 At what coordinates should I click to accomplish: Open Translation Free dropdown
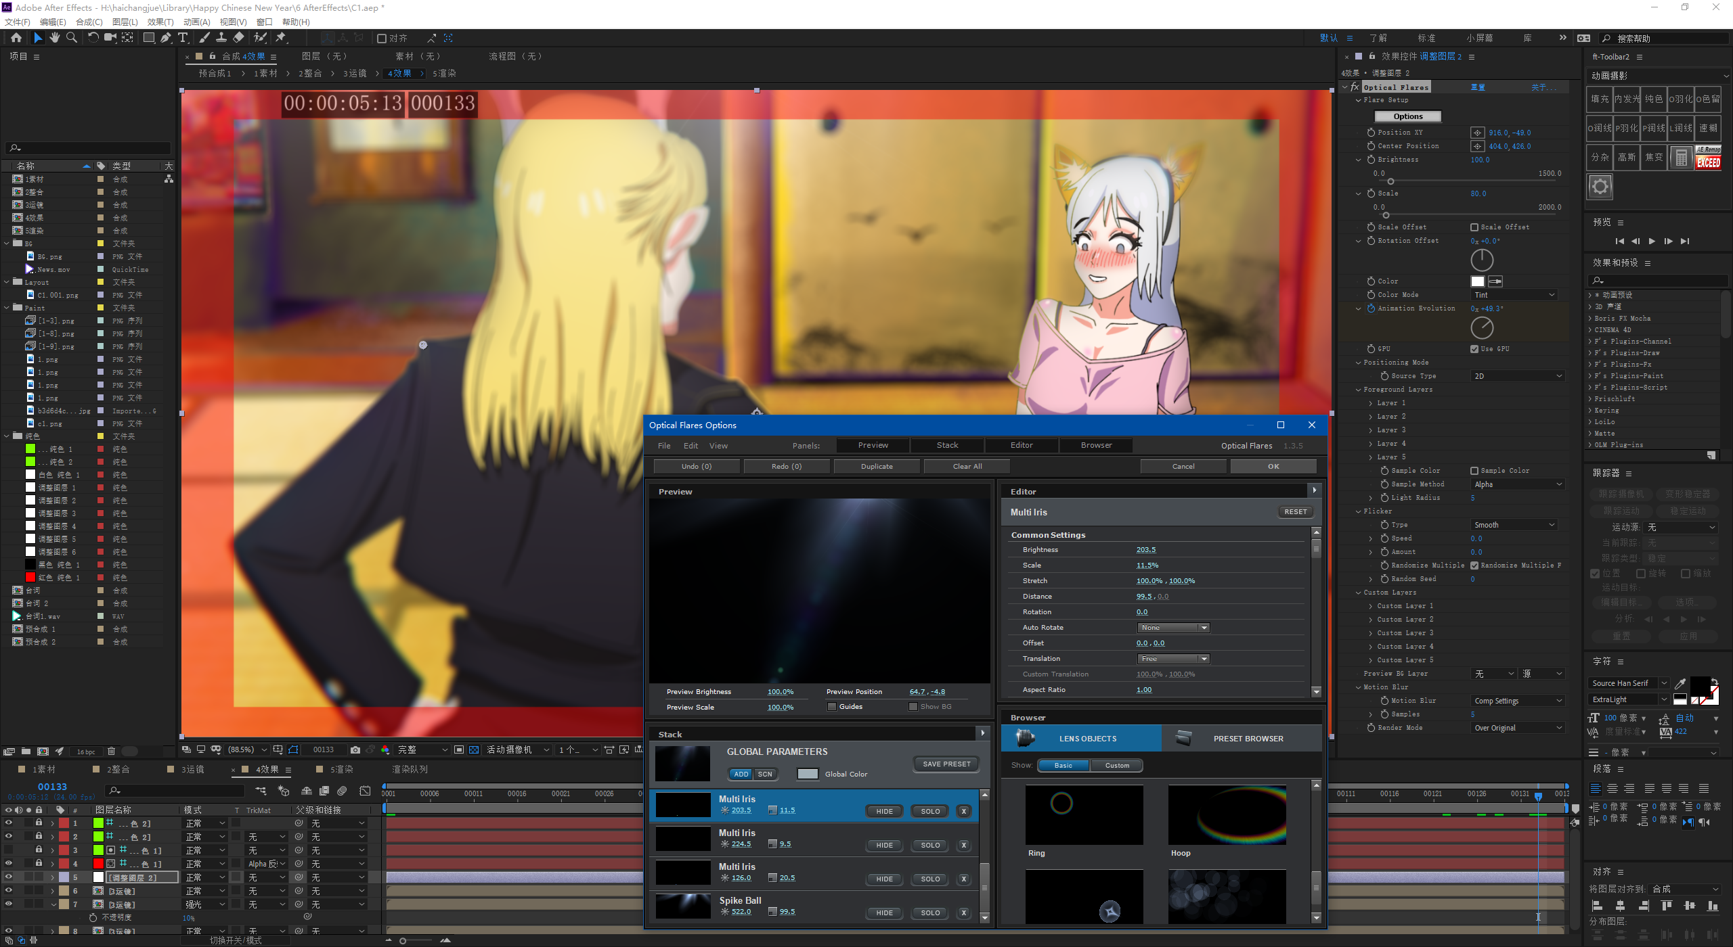(x=1173, y=659)
